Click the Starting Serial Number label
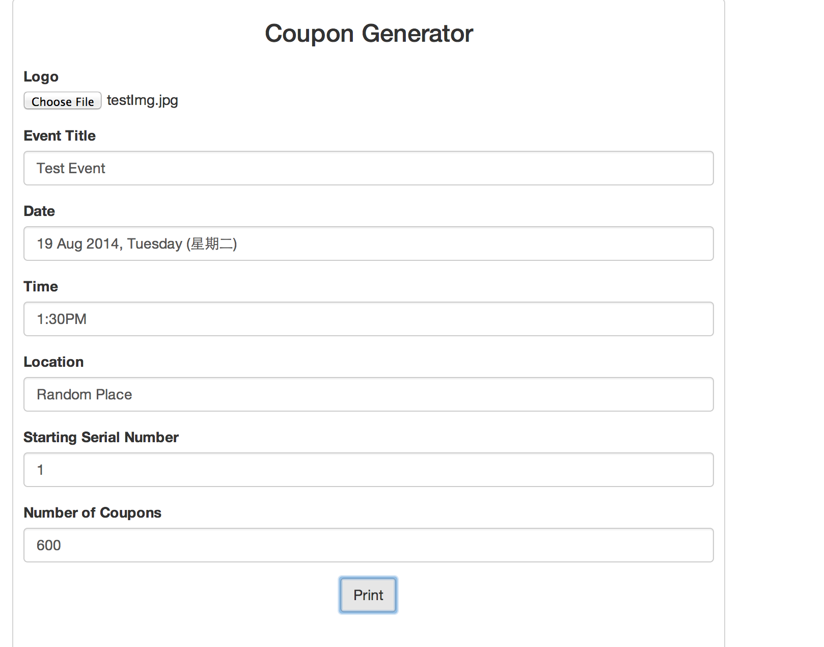Viewport: 824px width, 647px height. pyautogui.click(x=101, y=437)
